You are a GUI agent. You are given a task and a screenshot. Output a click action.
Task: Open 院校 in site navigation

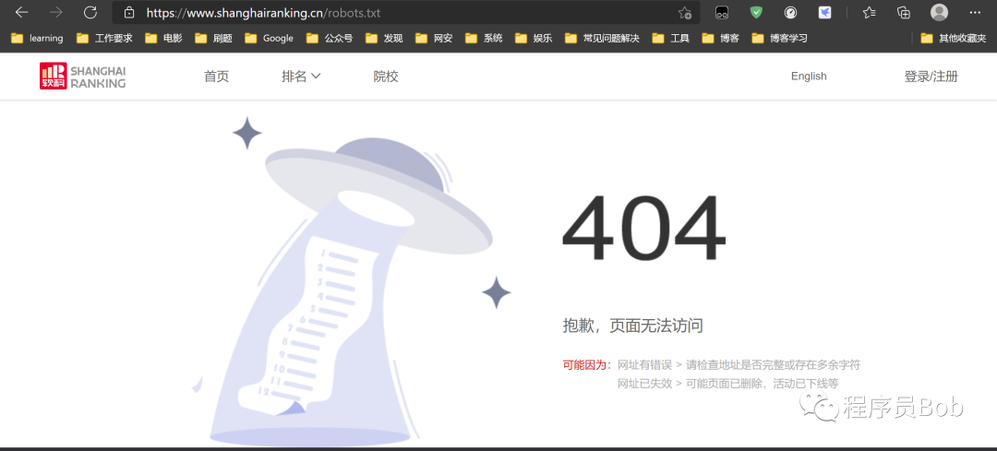tap(386, 77)
